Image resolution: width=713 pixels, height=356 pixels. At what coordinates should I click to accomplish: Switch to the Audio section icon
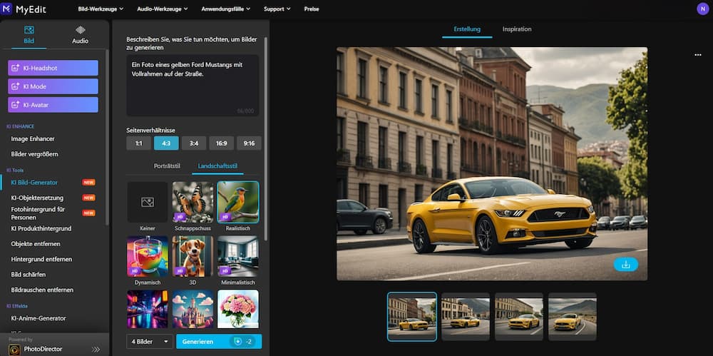tap(80, 31)
